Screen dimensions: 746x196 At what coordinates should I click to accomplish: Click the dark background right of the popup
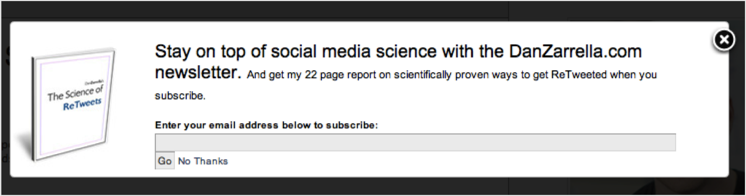pos(738,109)
